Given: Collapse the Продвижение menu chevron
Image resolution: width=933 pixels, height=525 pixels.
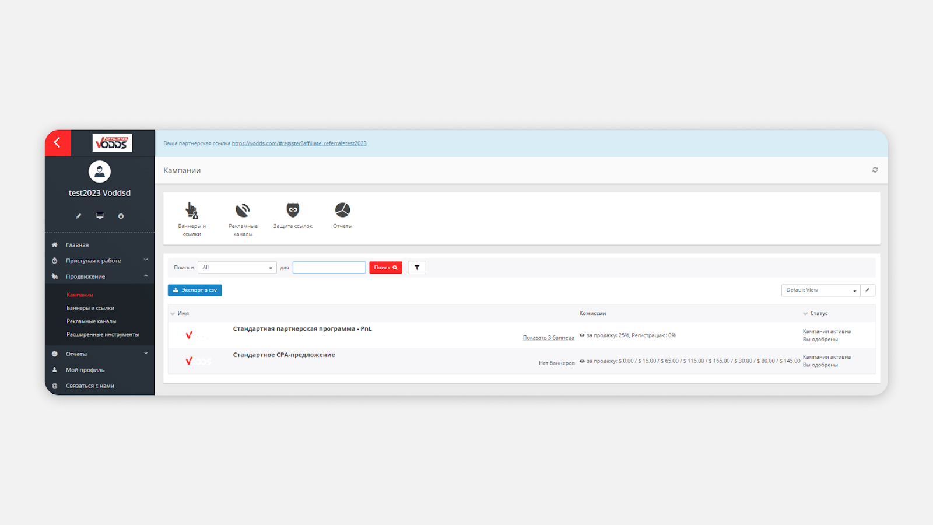Looking at the screenshot, I should (x=146, y=276).
